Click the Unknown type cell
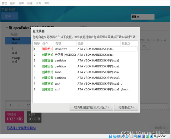 [61, 49]
